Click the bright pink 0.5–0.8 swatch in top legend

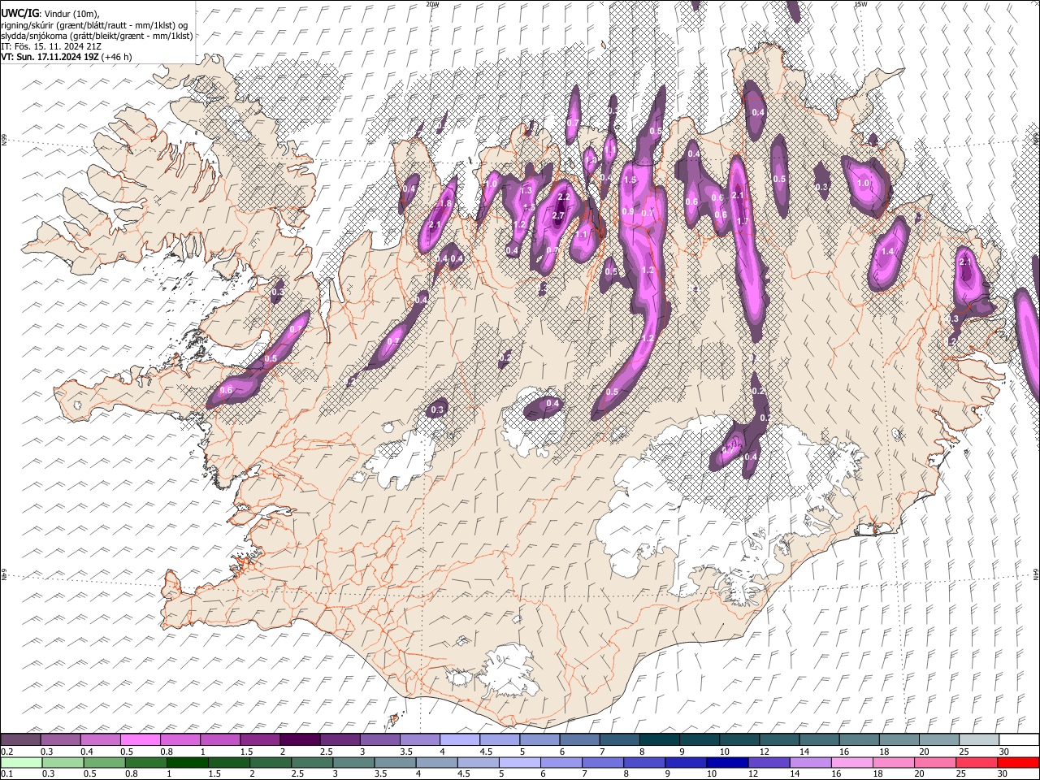click(141, 740)
